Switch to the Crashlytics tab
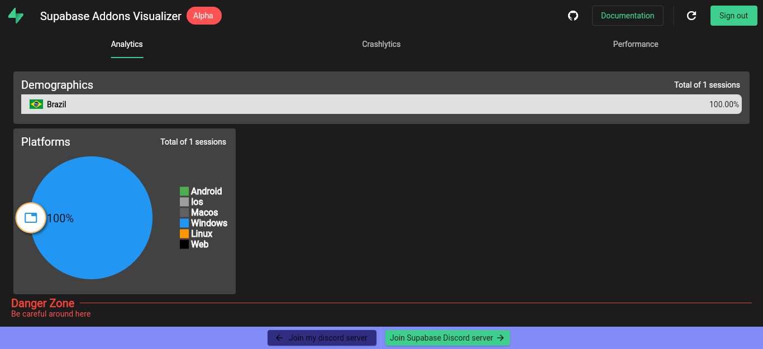Viewport: 763px width, 349px height. (381, 44)
